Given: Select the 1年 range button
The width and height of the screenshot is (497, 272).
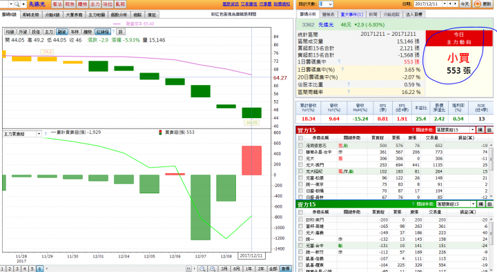Looking at the screenshot, I should (248, 269).
